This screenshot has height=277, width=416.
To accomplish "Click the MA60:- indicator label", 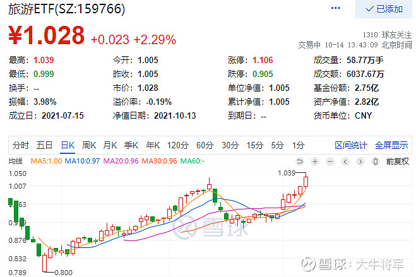I will pos(193,161).
